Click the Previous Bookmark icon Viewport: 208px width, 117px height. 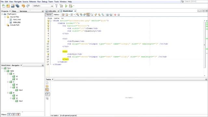point(96,15)
